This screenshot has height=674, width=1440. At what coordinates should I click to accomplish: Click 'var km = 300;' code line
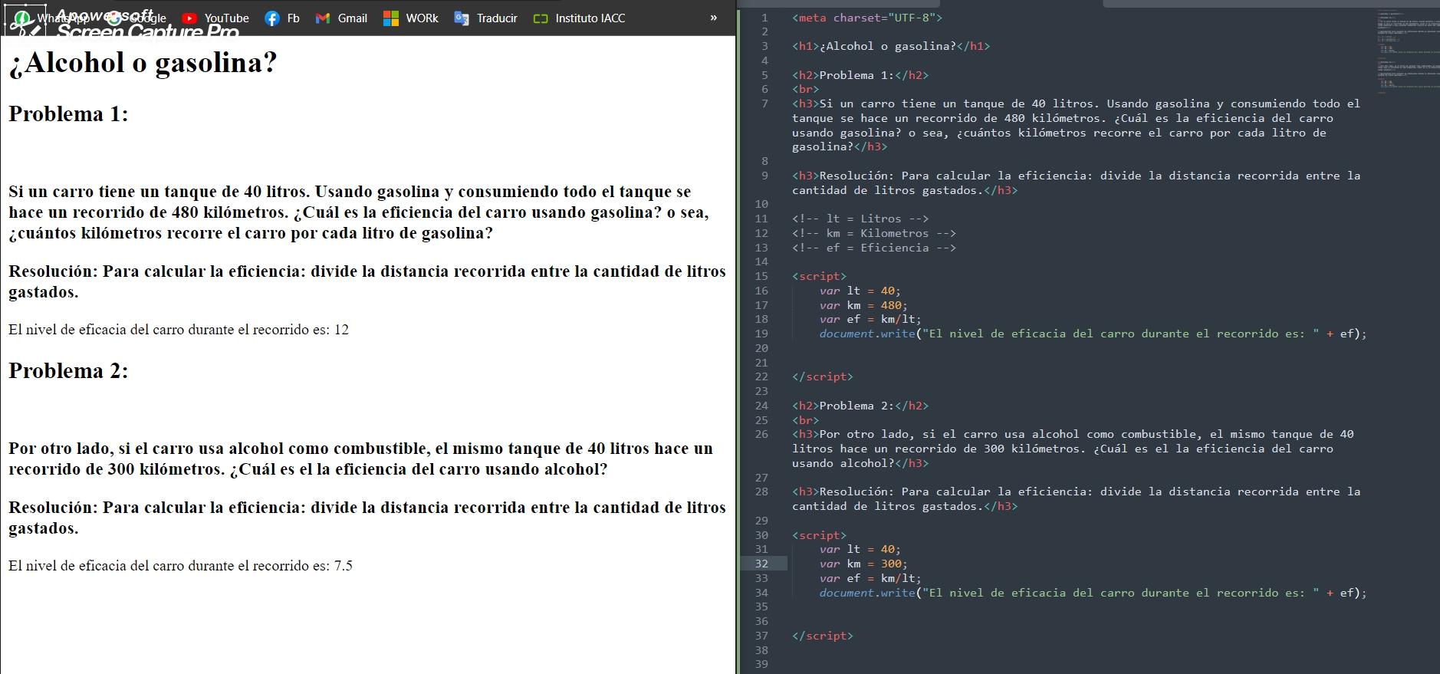[x=863, y=564]
